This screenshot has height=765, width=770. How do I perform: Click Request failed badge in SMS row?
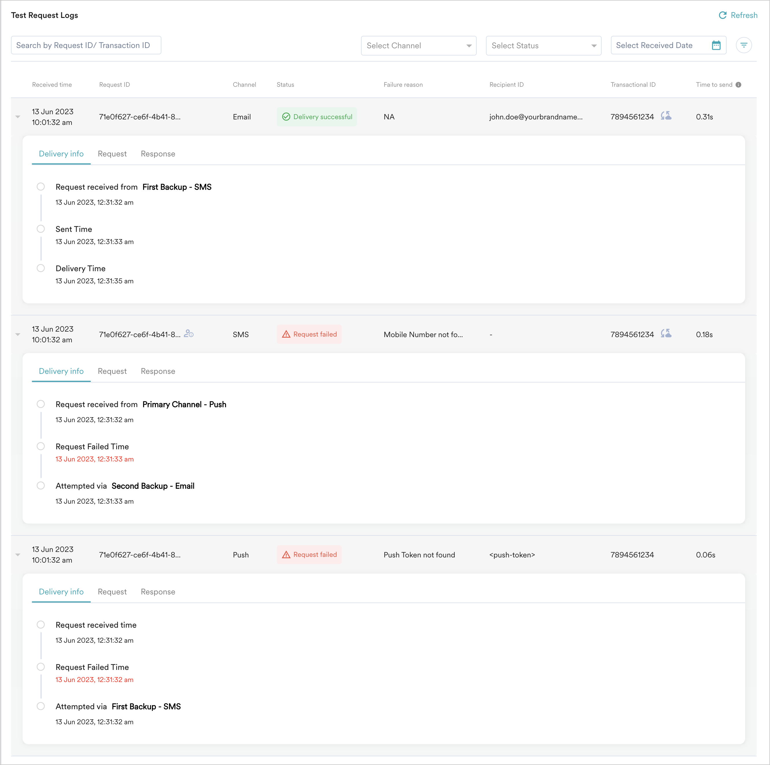point(309,334)
